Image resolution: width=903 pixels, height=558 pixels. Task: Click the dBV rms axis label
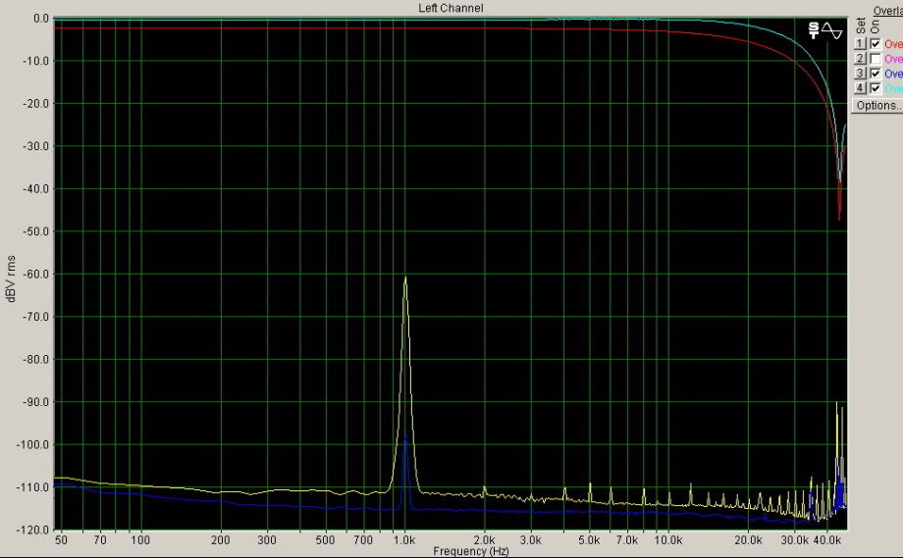[11, 279]
